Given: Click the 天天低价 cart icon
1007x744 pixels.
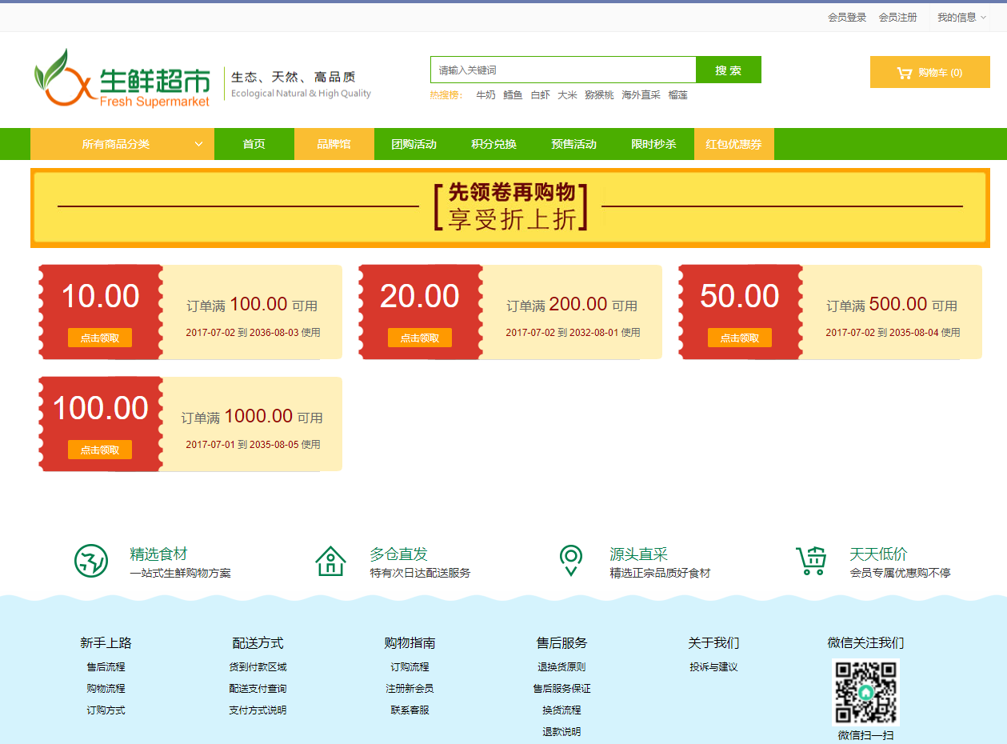Looking at the screenshot, I should (811, 561).
